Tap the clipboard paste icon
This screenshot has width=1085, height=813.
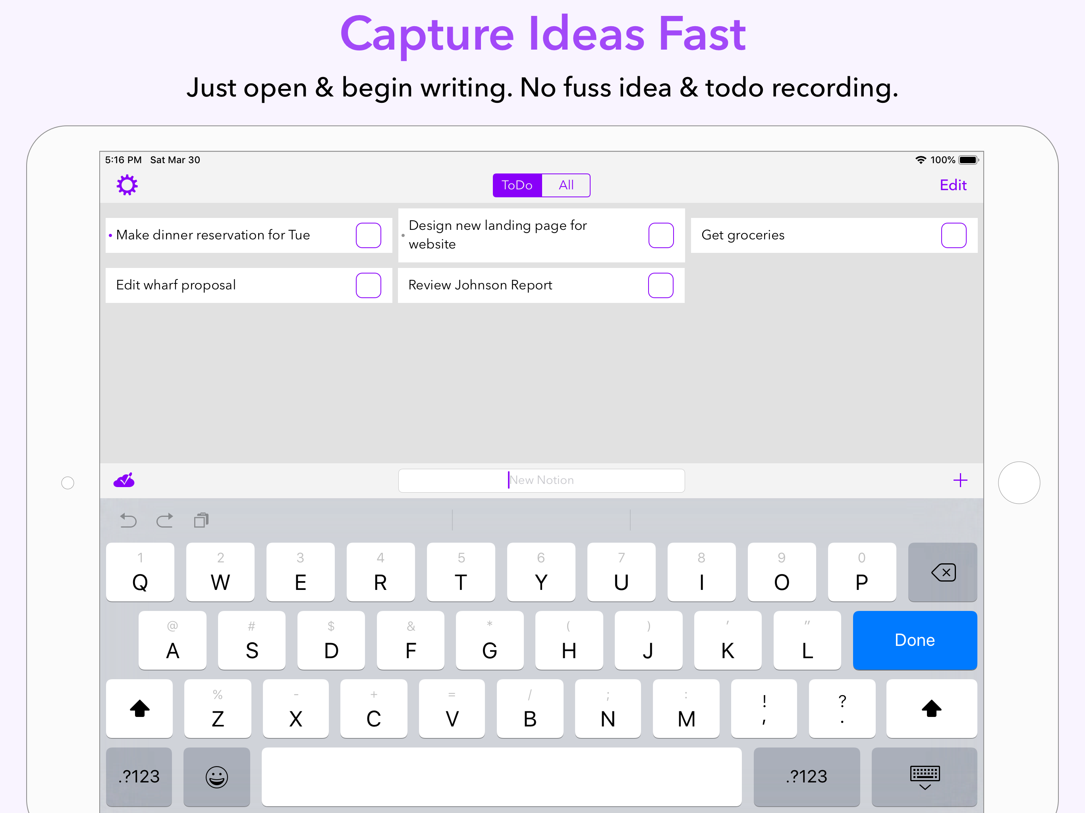201,520
